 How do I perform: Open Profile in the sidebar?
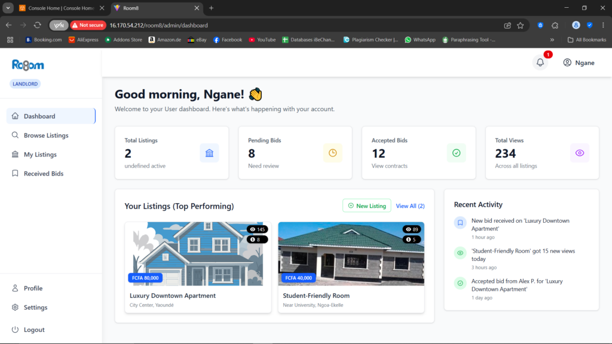pyautogui.click(x=51, y=288)
